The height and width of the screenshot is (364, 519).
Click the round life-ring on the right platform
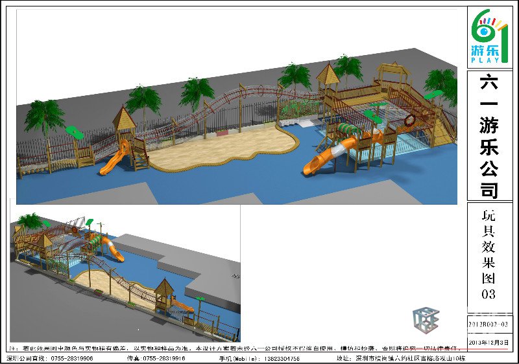pyautogui.click(x=409, y=120)
